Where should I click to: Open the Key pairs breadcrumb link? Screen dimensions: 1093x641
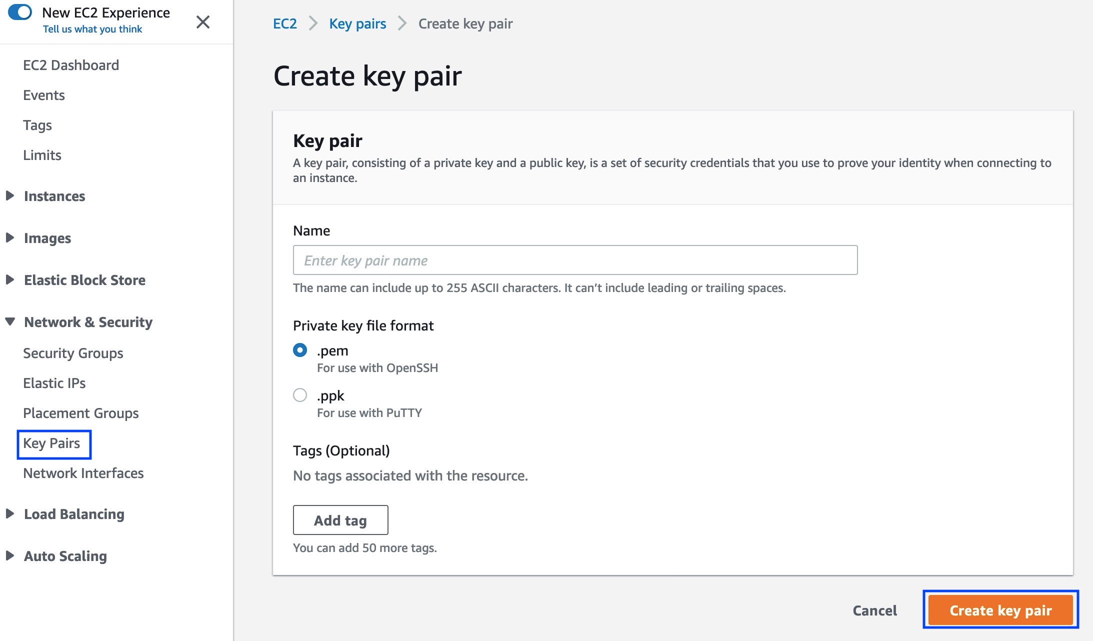coord(357,23)
